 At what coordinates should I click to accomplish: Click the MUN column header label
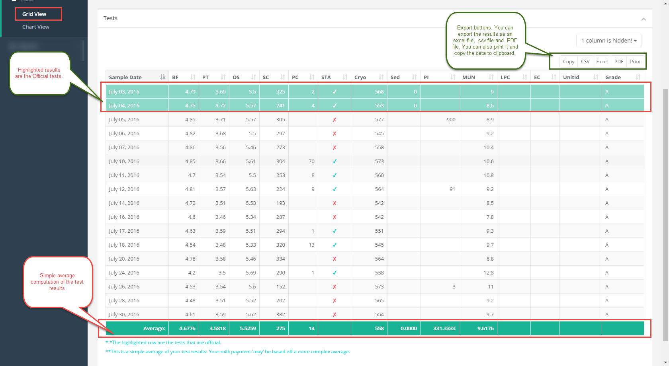(469, 77)
